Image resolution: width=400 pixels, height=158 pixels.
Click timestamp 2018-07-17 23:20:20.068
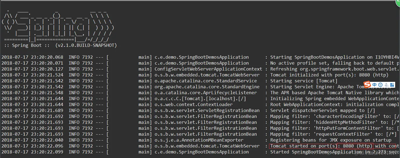[x=32, y=57]
